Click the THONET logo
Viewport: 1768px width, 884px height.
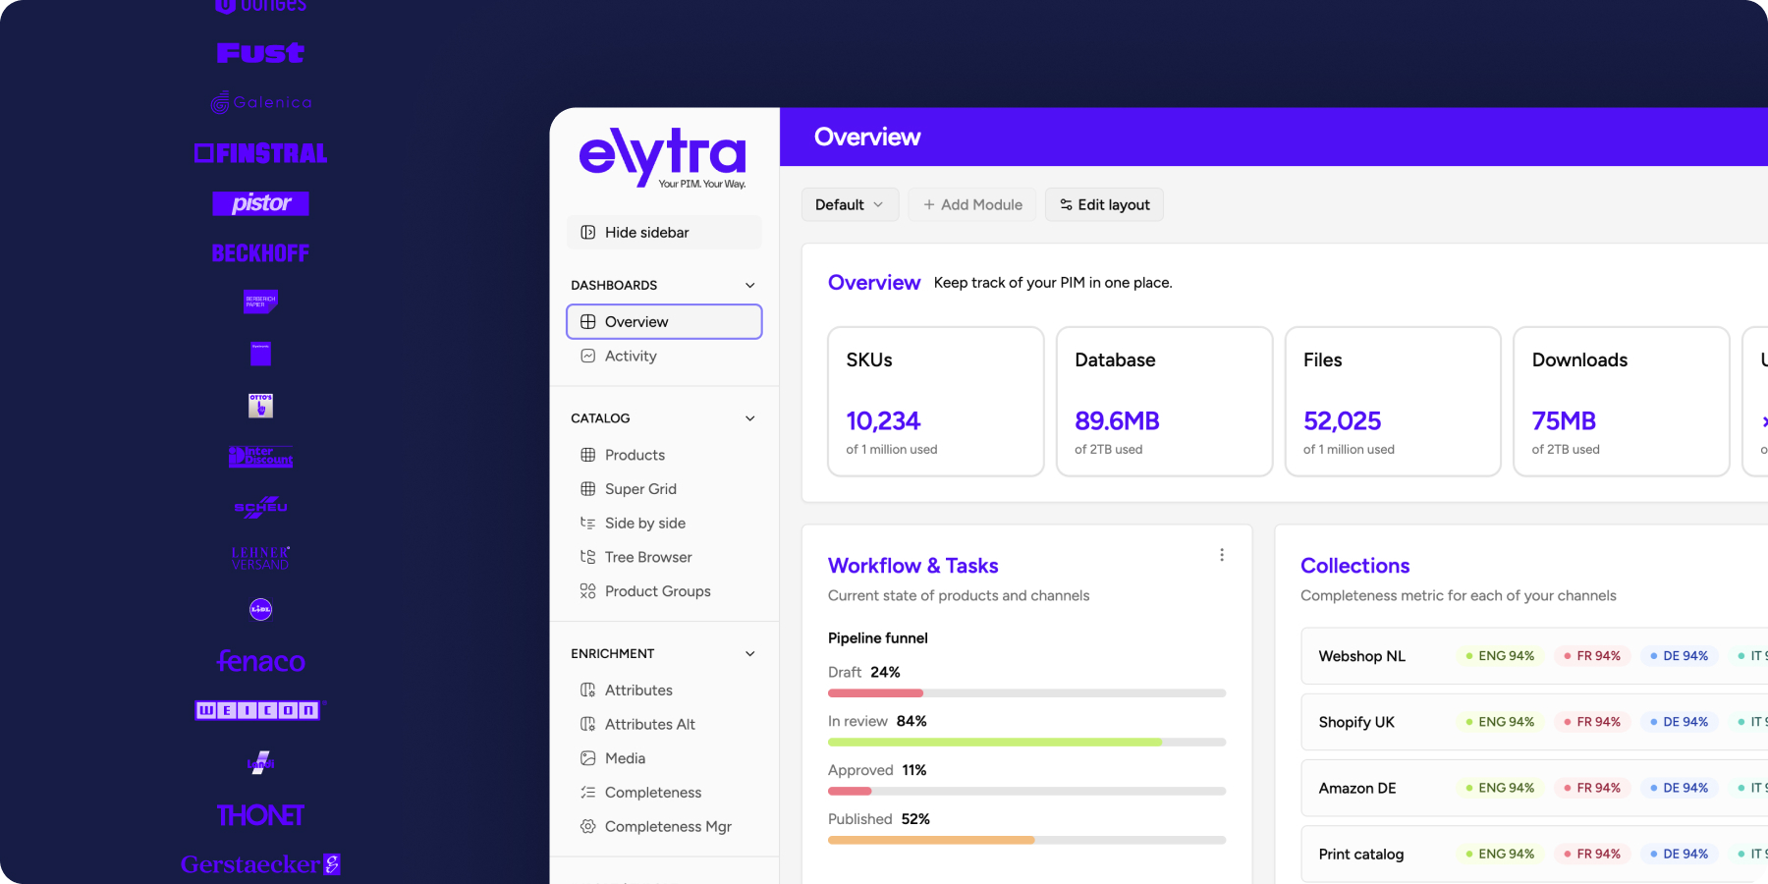[260, 815]
